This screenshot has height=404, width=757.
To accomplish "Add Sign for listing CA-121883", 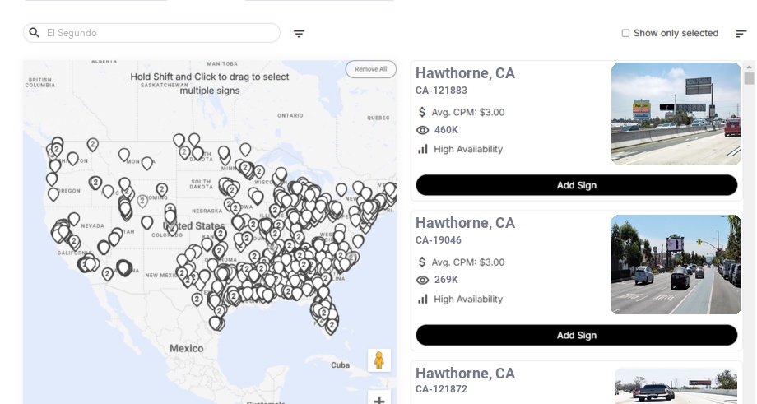I will click(x=576, y=185).
